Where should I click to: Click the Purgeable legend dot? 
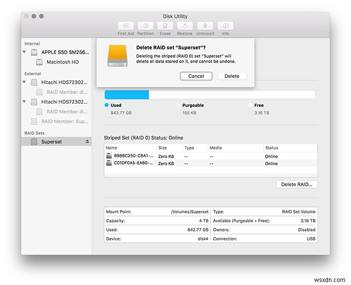coord(178,105)
